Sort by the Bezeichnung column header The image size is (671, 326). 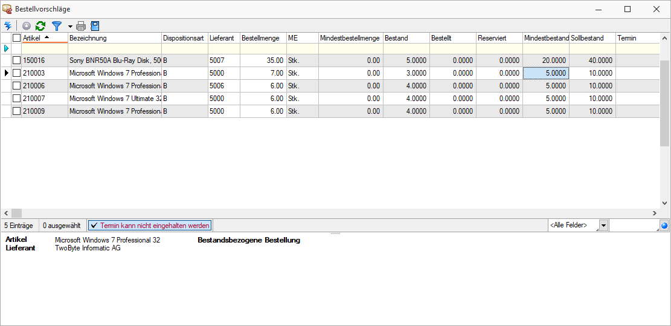click(x=115, y=38)
